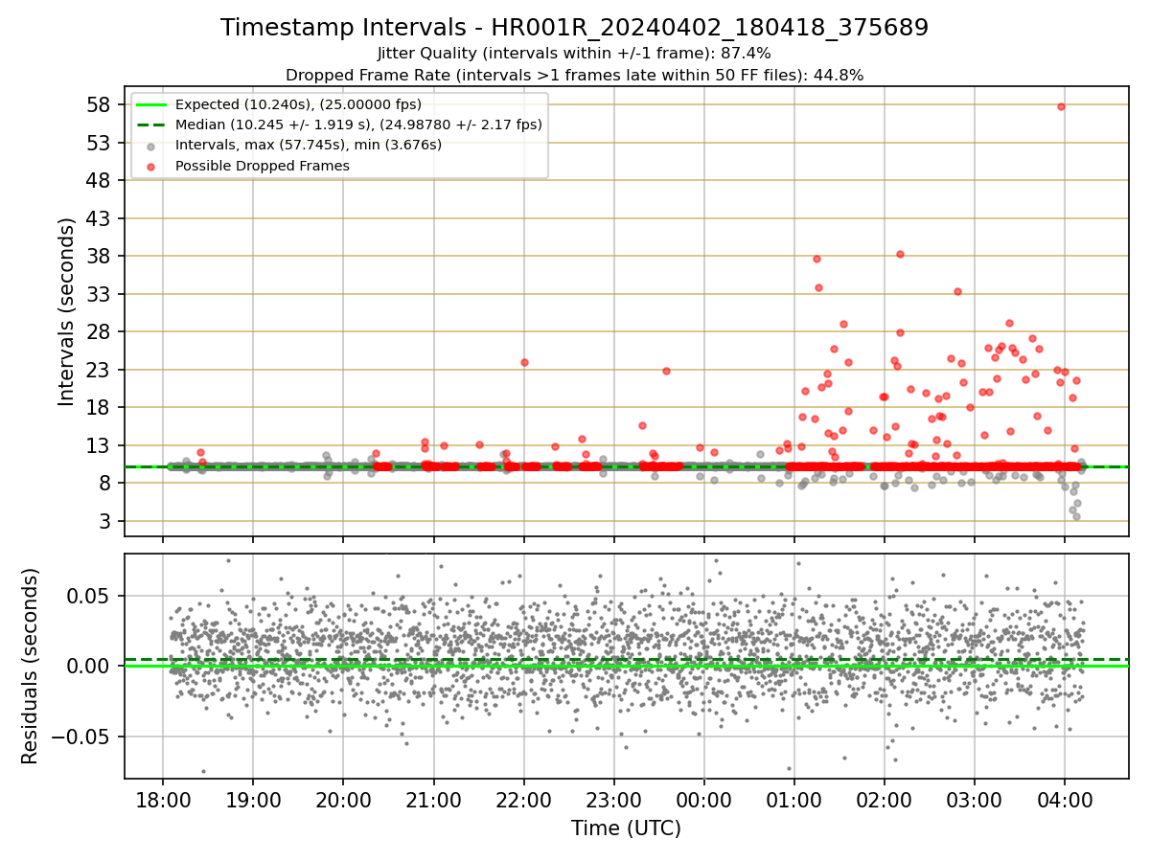1150x862 pixels.
Task: Click the 04:00 x-axis tick label
Action: [1065, 799]
